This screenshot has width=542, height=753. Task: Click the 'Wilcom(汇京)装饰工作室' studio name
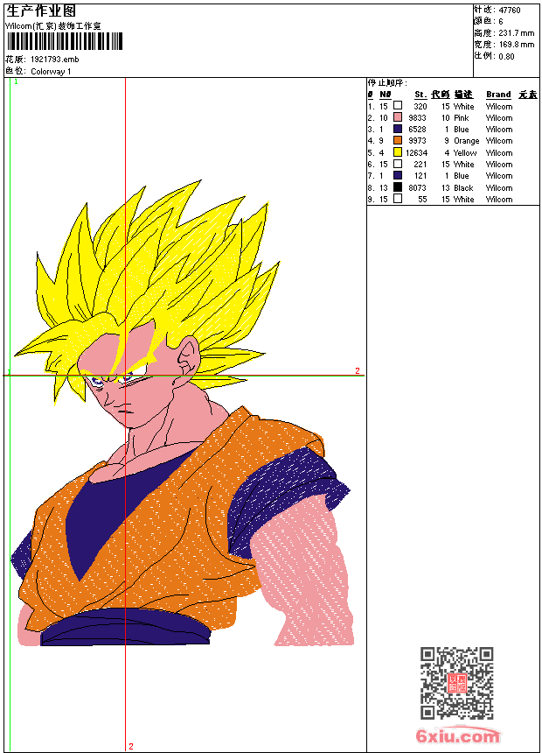[x=52, y=26]
